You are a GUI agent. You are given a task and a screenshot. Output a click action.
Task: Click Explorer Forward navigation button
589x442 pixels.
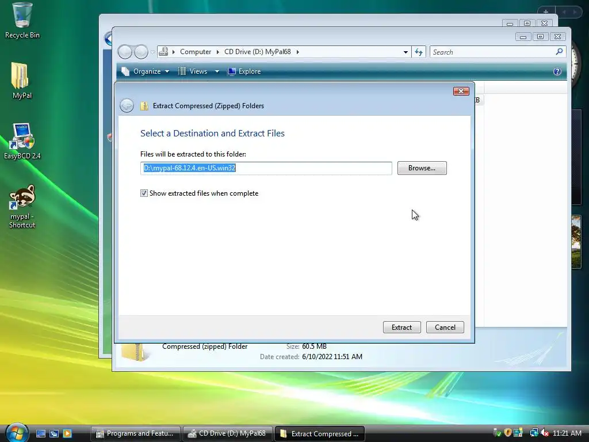[x=141, y=52]
